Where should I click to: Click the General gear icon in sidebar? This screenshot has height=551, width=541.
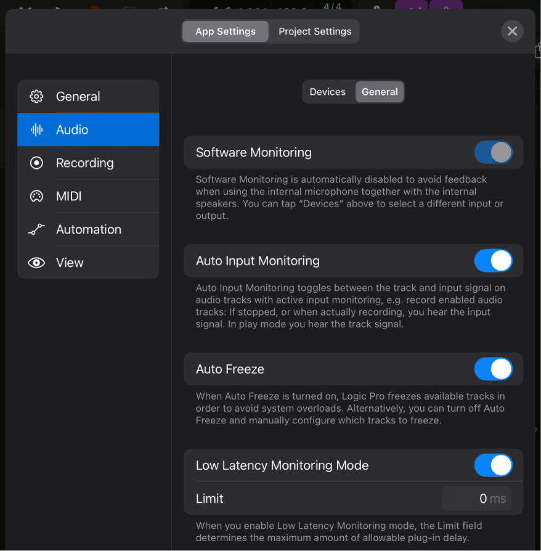point(36,96)
